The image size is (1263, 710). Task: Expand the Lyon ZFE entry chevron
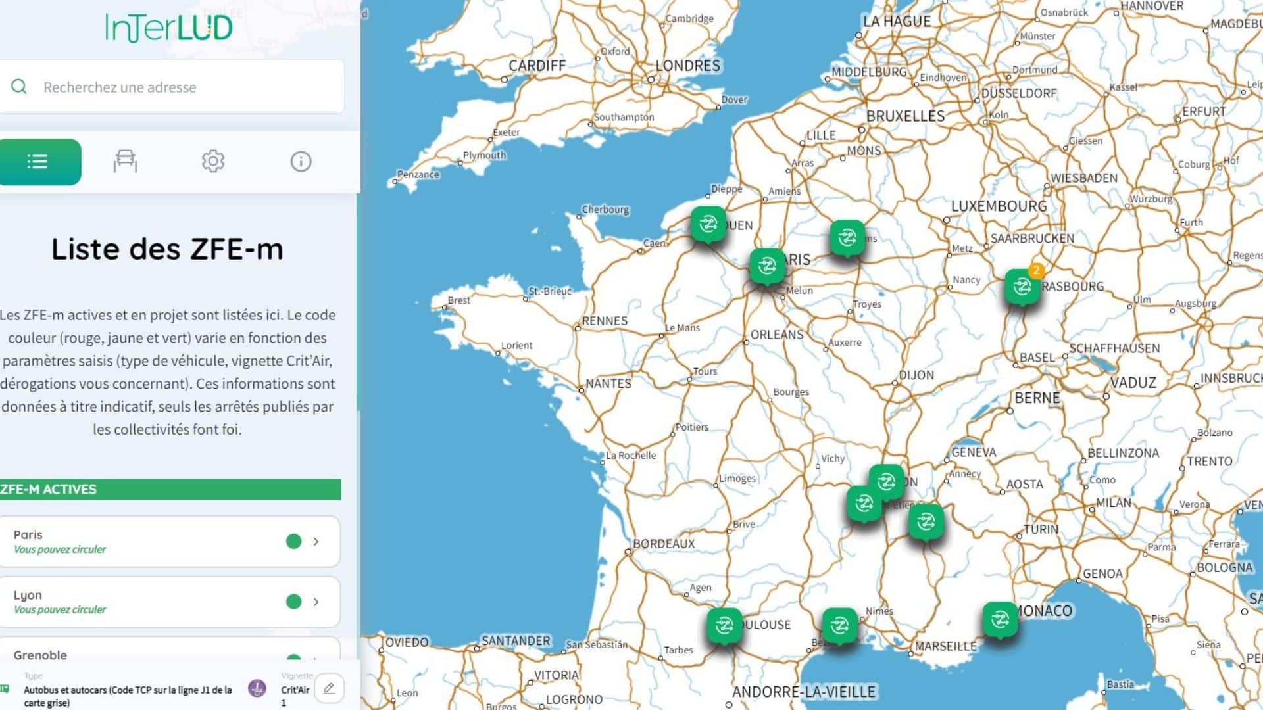point(316,602)
